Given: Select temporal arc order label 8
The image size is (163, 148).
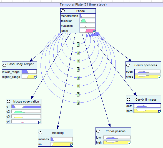Looking at the screenshot, I should click(x=78, y=103).
